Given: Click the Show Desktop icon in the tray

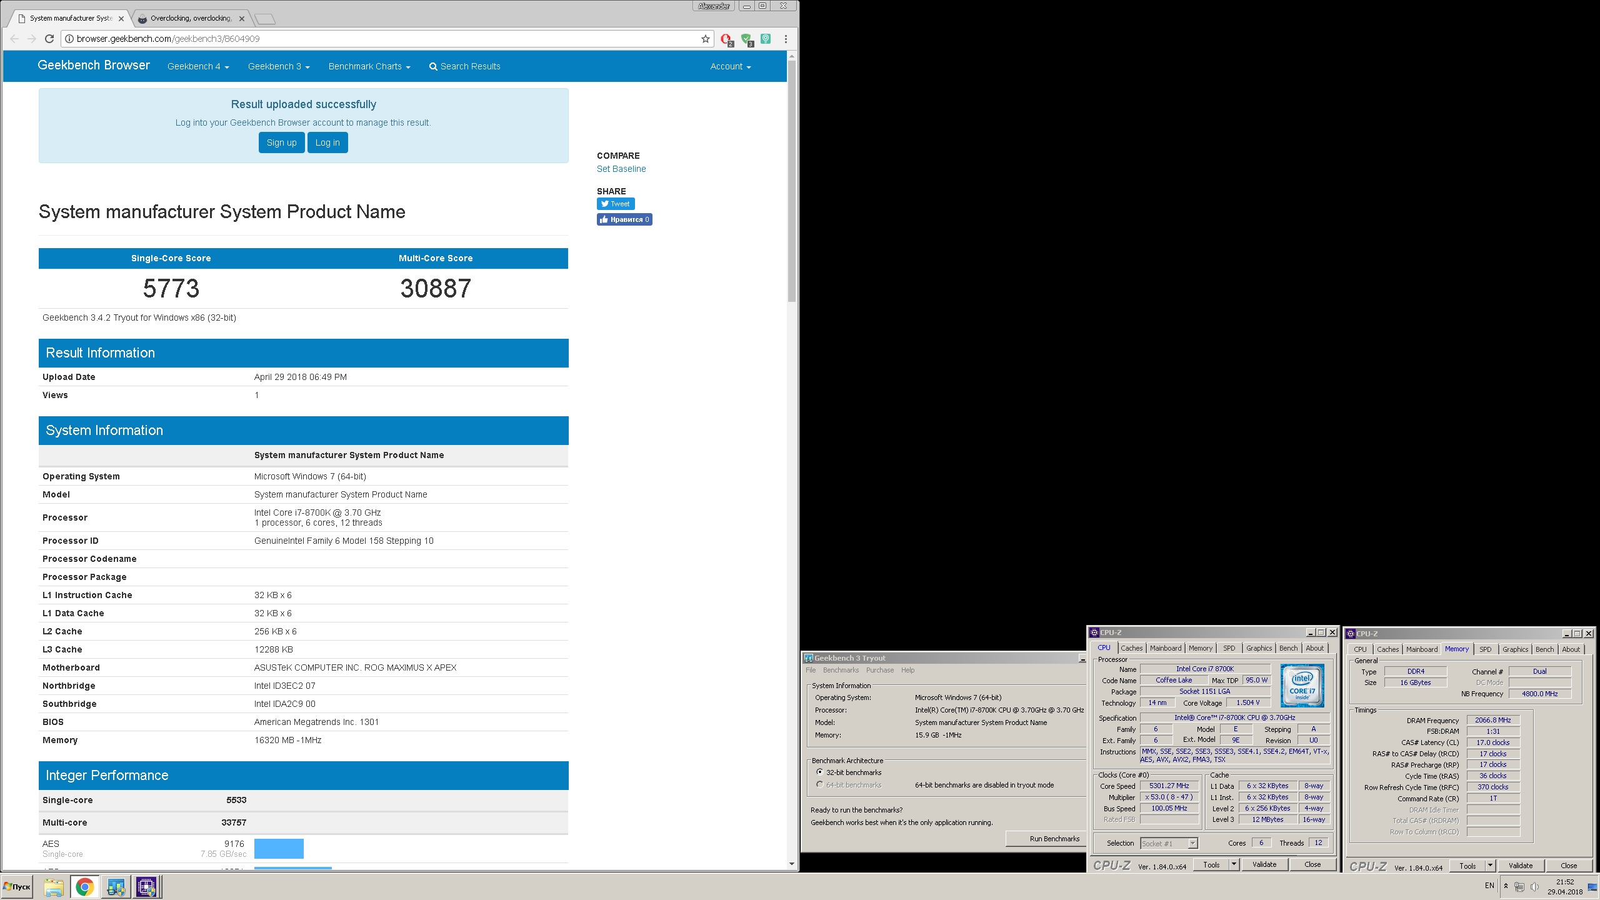Looking at the screenshot, I should [x=1592, y=887].
